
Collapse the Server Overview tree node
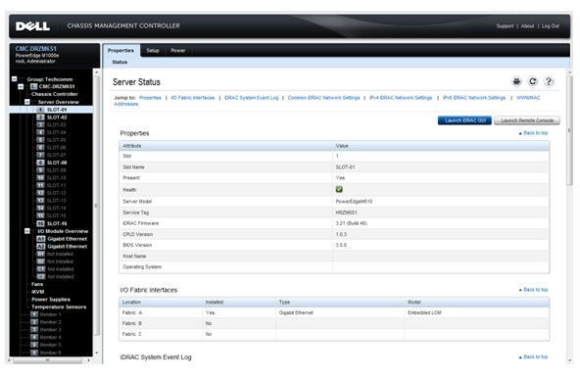click(27, 102)
